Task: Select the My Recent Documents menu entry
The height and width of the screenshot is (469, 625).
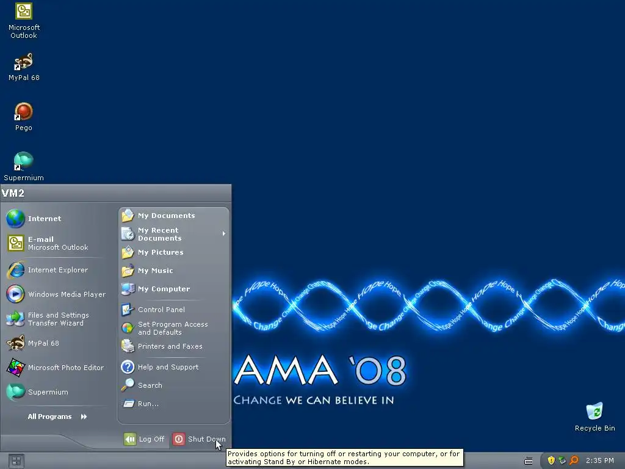Action: tap(174, 234)
